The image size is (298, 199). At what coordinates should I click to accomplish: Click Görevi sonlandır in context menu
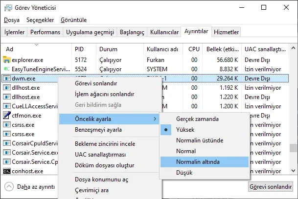[x=110, y=83]
